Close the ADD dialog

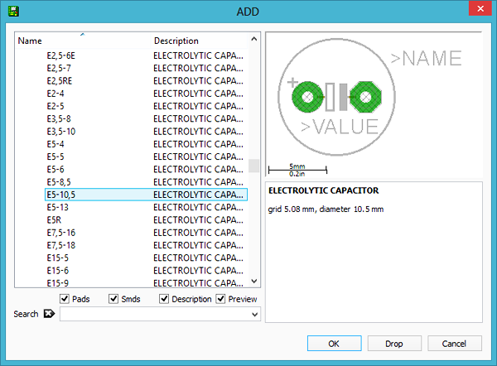(480, 8)
